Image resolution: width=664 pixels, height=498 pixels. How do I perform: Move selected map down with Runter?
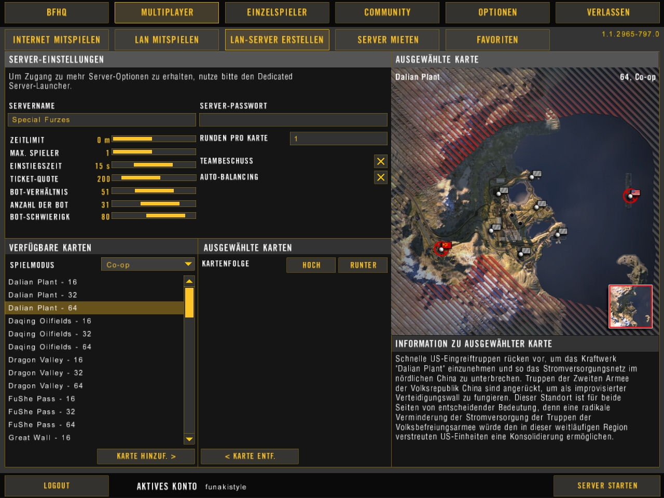(363, 265)
